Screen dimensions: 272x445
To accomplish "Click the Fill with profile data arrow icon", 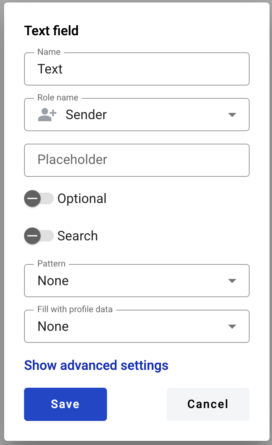I will pos(232,326).
